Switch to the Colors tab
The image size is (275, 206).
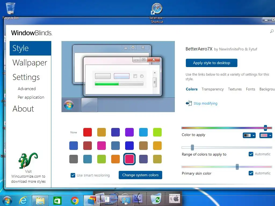191,89
